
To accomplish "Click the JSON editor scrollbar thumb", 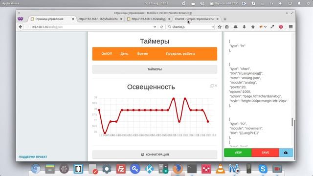I will click(x=292, y=122).
